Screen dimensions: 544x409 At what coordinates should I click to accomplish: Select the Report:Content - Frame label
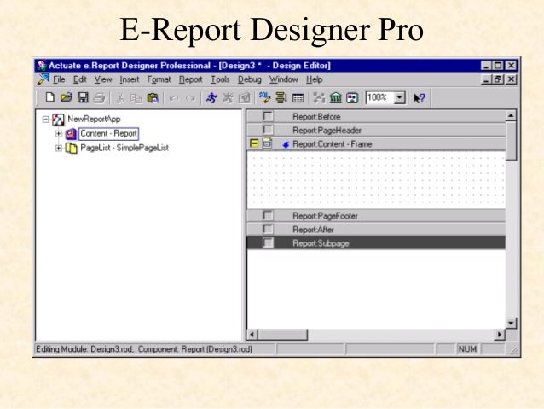(333, 144)
